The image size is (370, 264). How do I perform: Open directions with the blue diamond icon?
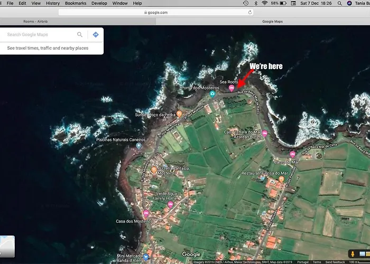point(96,35)
